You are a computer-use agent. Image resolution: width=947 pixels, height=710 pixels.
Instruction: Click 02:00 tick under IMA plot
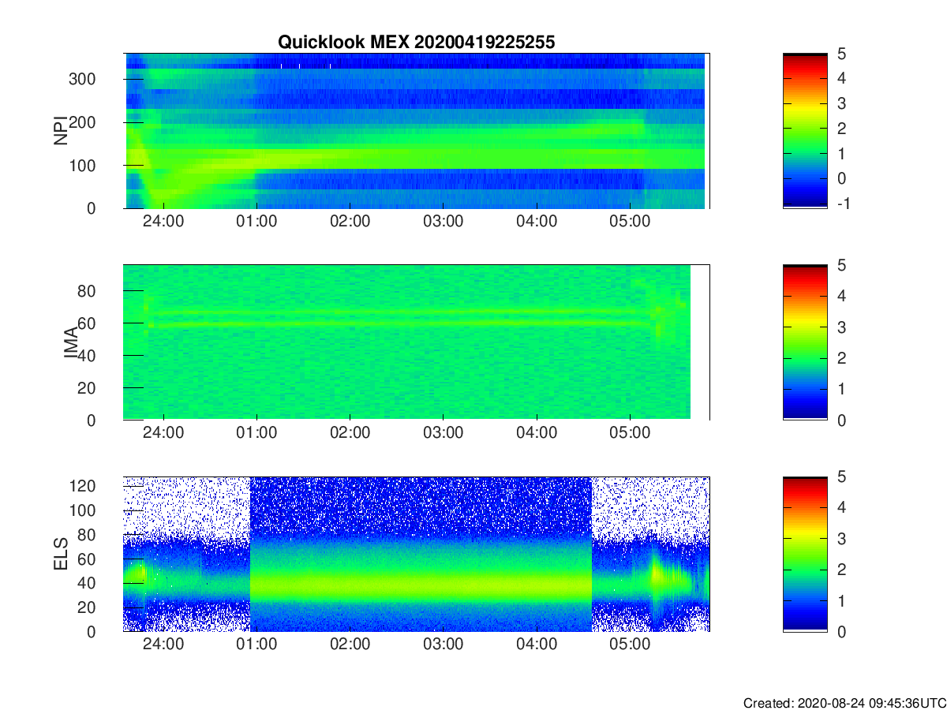350,433
